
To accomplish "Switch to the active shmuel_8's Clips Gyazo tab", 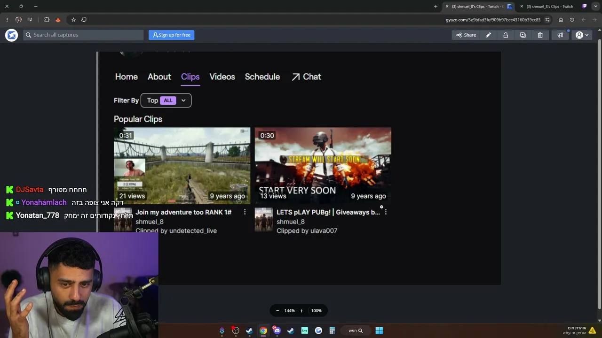I will [x=478, y=7].
